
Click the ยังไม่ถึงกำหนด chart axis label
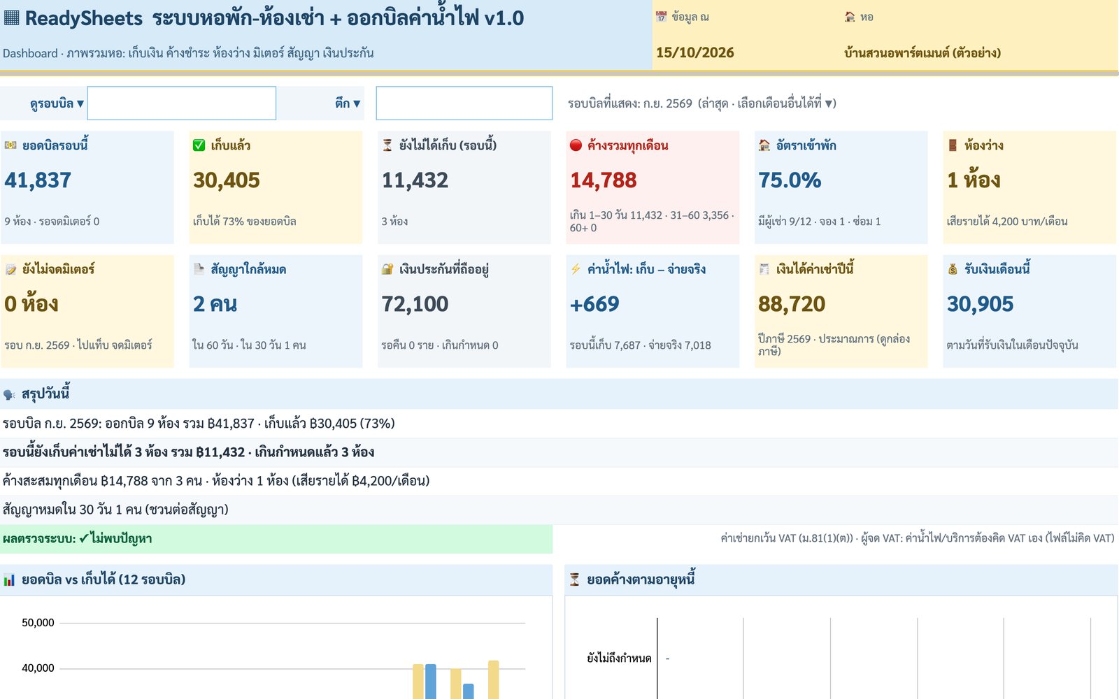point(620,658)
